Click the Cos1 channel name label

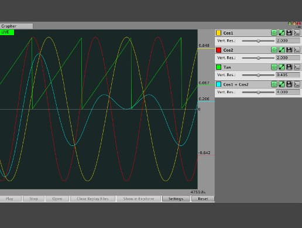pyautogui.click(x=228, y=33)
